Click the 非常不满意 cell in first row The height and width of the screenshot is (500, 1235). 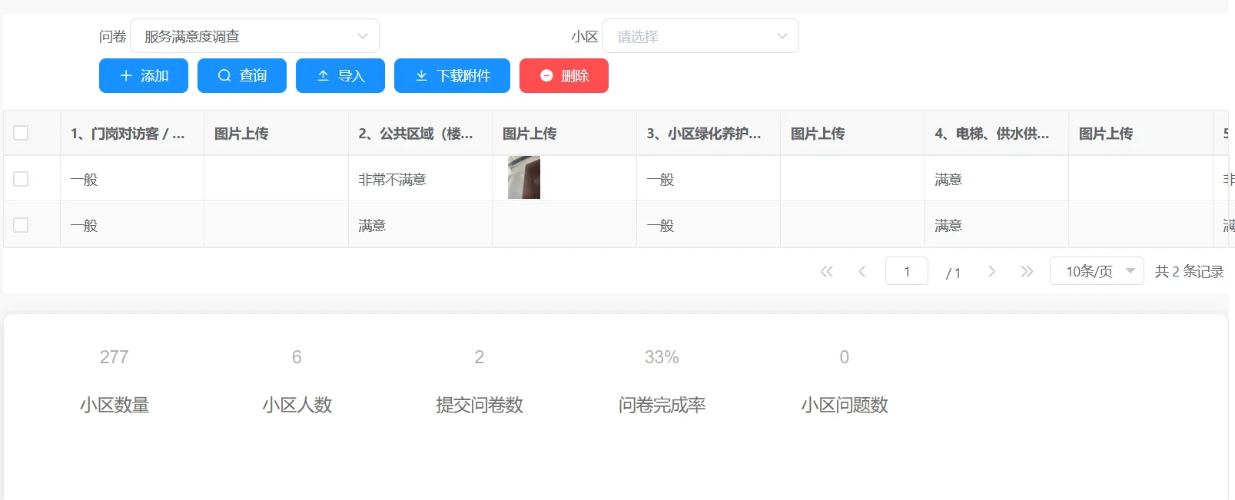point(392,180)
